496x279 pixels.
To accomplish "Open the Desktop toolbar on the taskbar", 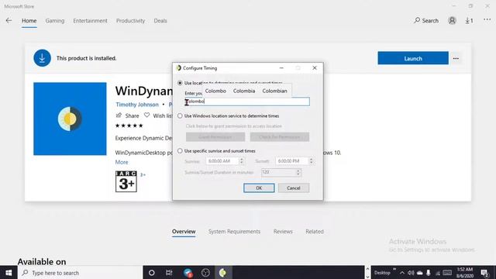I will coord(382,273).
